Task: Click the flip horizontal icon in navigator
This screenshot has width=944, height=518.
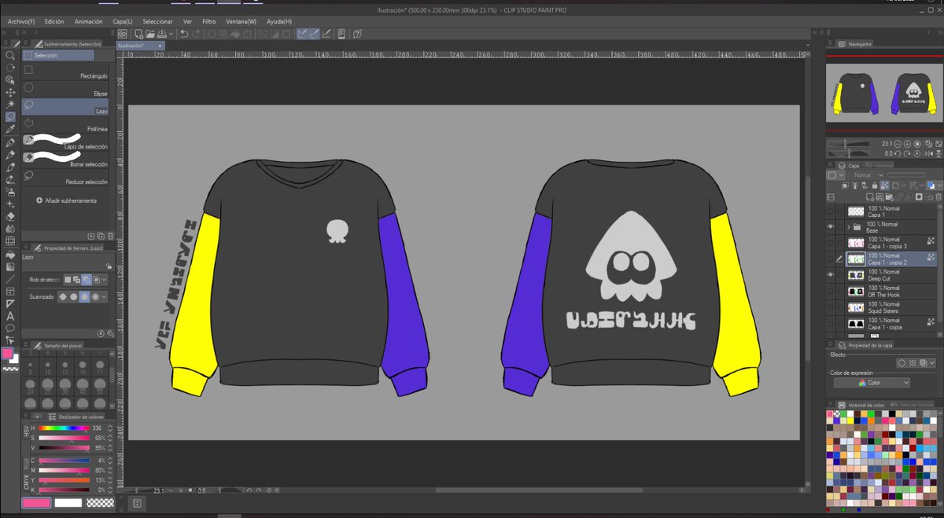Action: (928, 154)
